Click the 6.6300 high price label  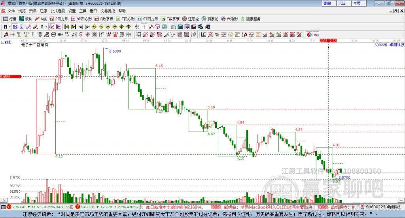(x=115, y=51)
